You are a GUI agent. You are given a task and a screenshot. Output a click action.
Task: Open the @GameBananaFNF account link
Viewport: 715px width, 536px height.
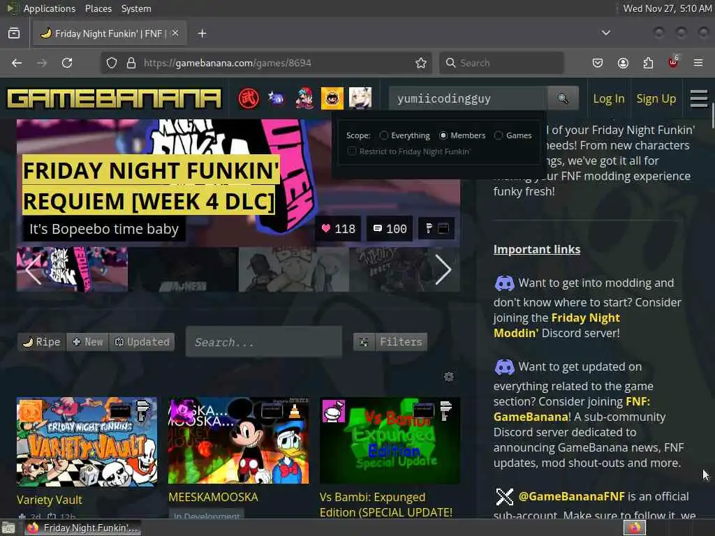571,496
